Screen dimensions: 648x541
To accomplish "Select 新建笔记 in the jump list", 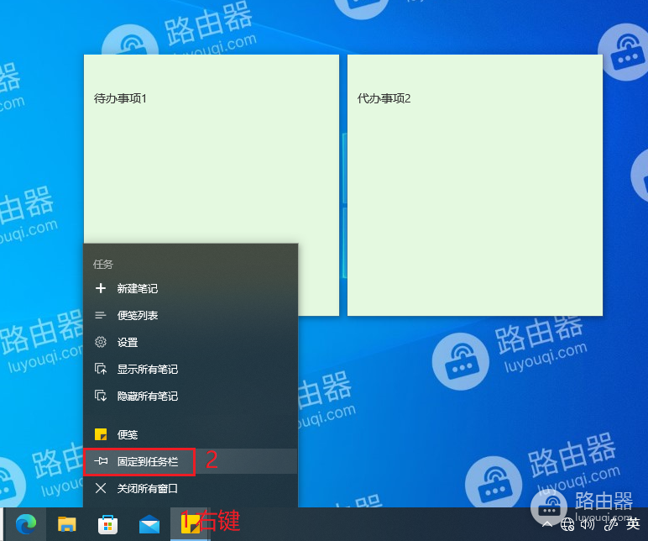I will coord(190,288).
